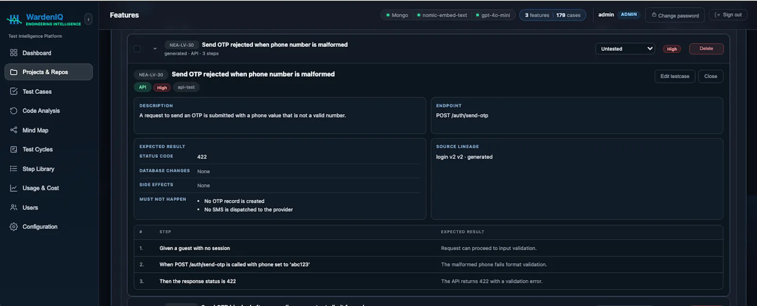Click the Features page heading

click(x=124, y=15)
